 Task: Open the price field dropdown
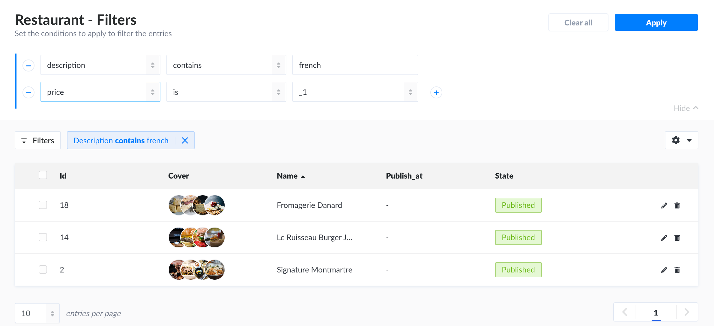coord(100,92)
